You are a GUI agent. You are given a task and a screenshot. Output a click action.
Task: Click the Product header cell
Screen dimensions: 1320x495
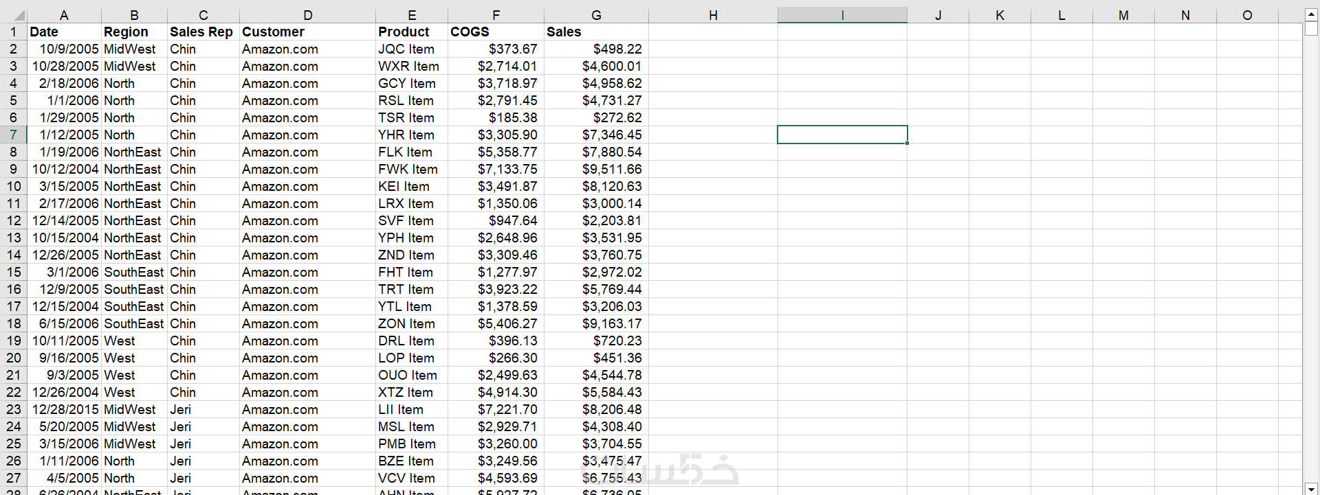pyautogui.click(x=412, y=32)
